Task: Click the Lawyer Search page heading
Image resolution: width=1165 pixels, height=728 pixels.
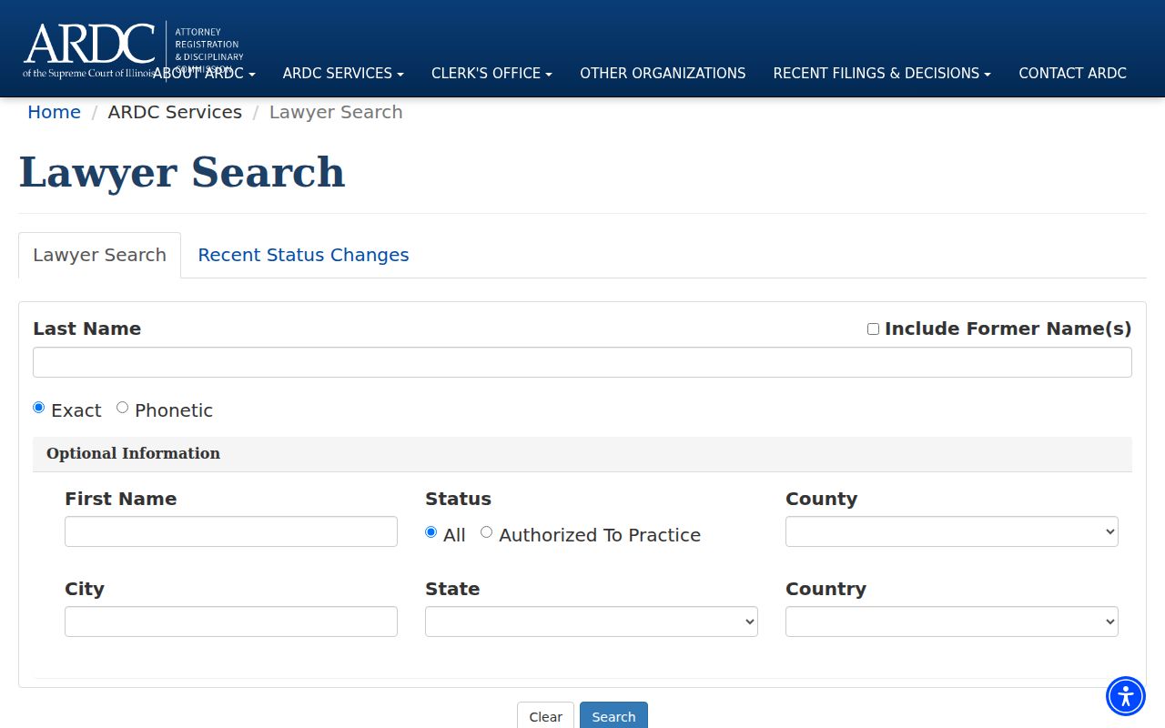Action: [182, 172]
